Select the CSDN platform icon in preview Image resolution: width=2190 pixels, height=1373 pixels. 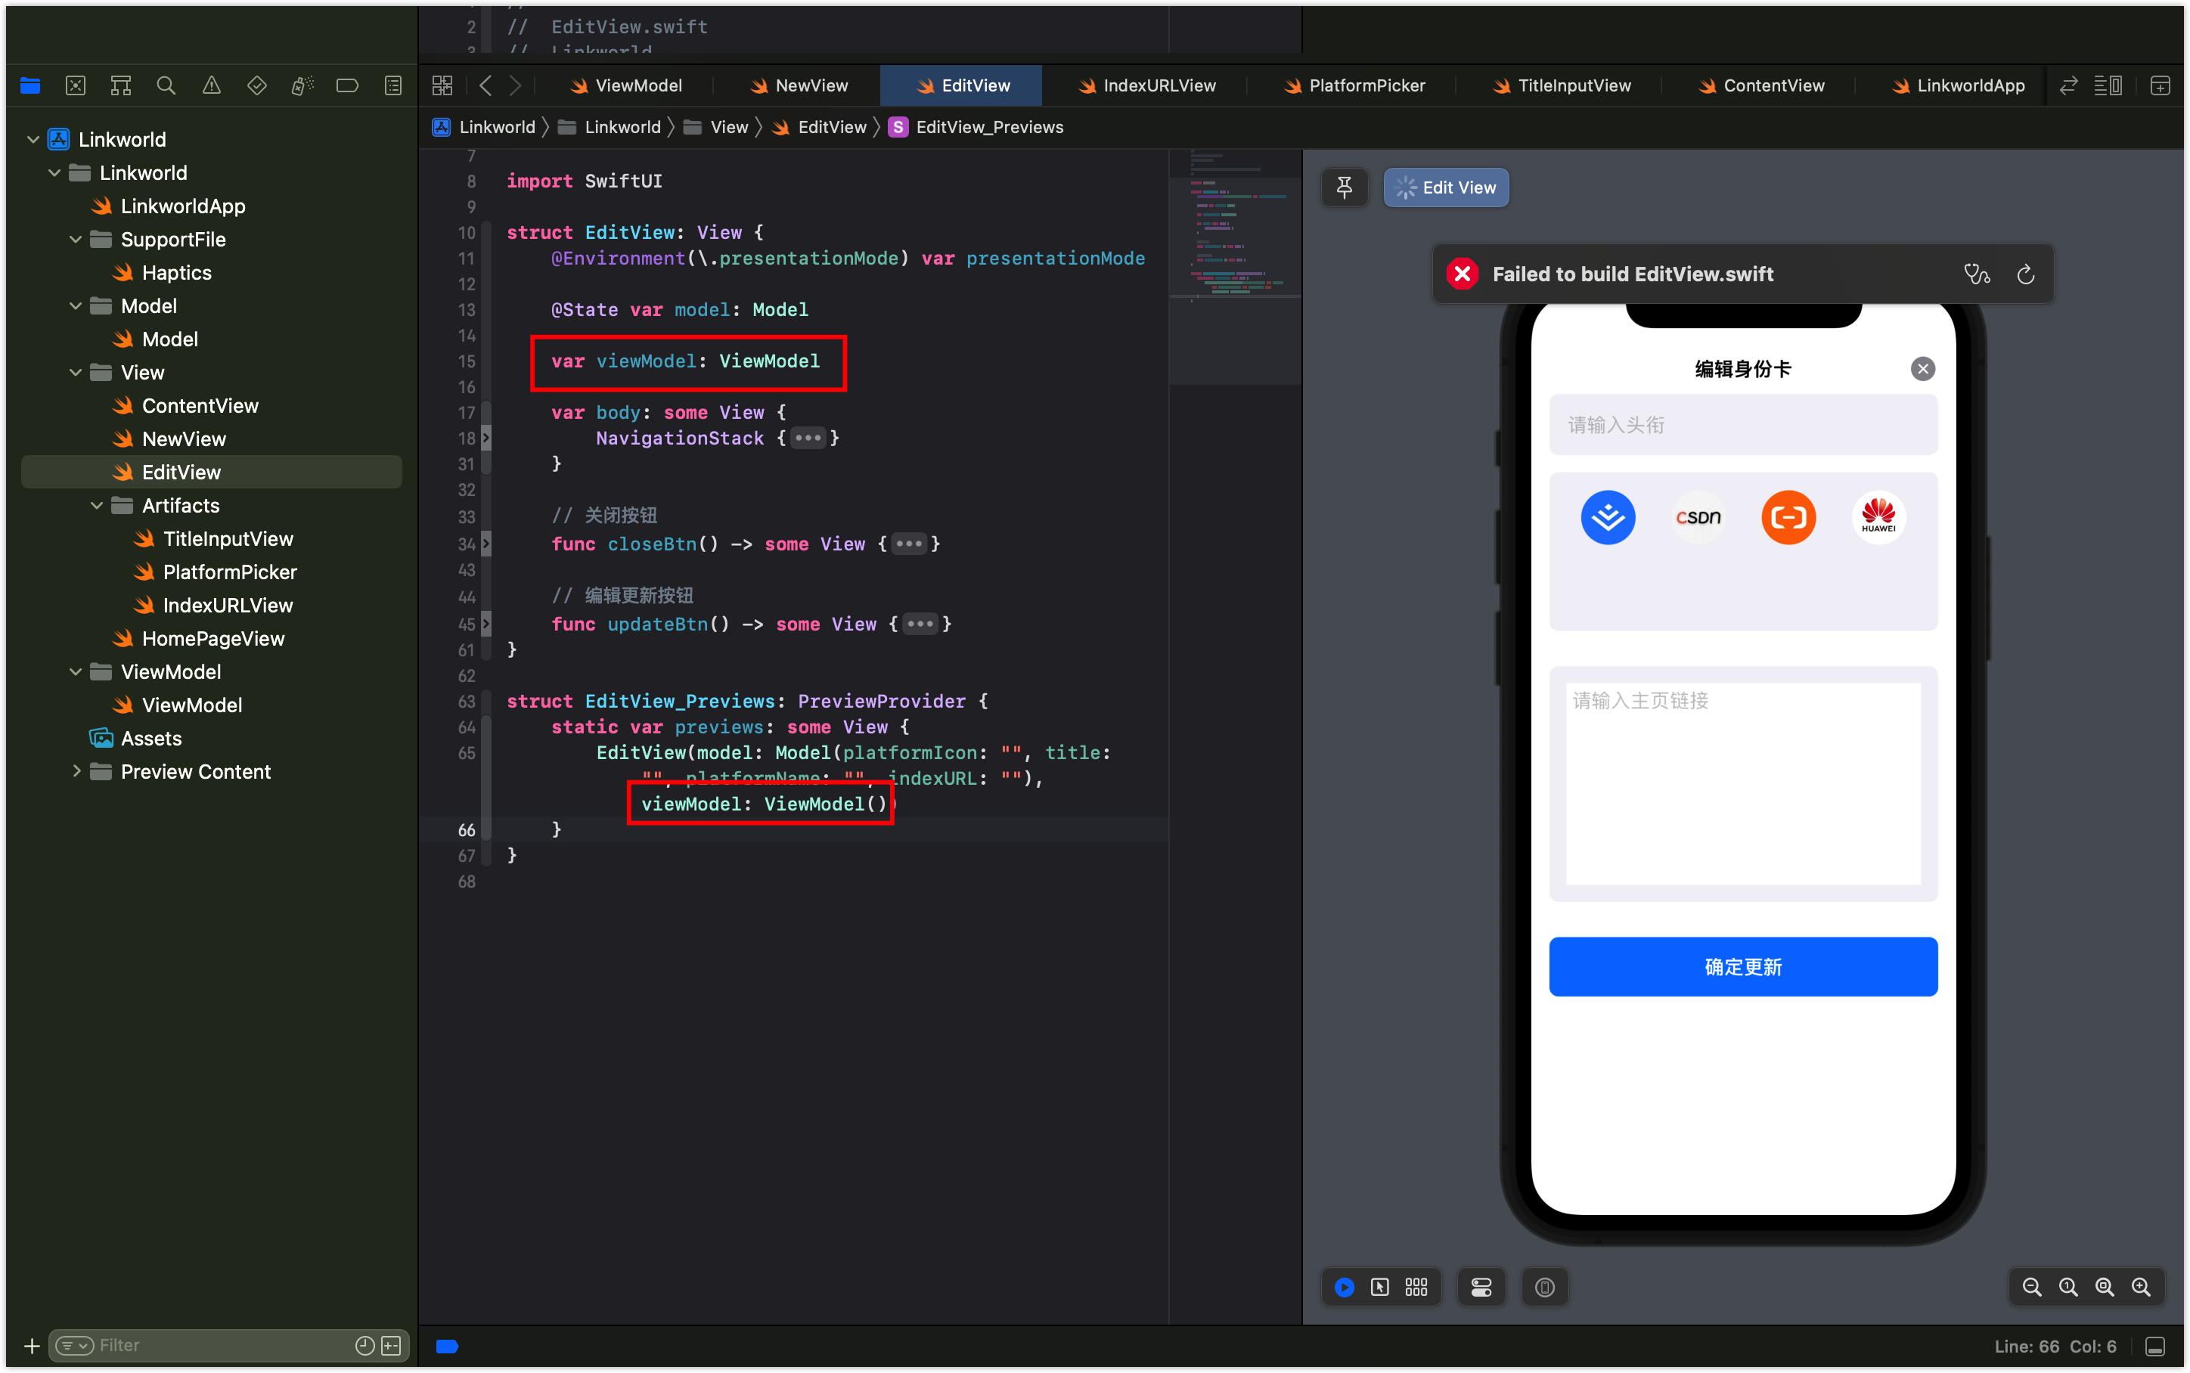pyautogui.click(x=1698, y=516)
